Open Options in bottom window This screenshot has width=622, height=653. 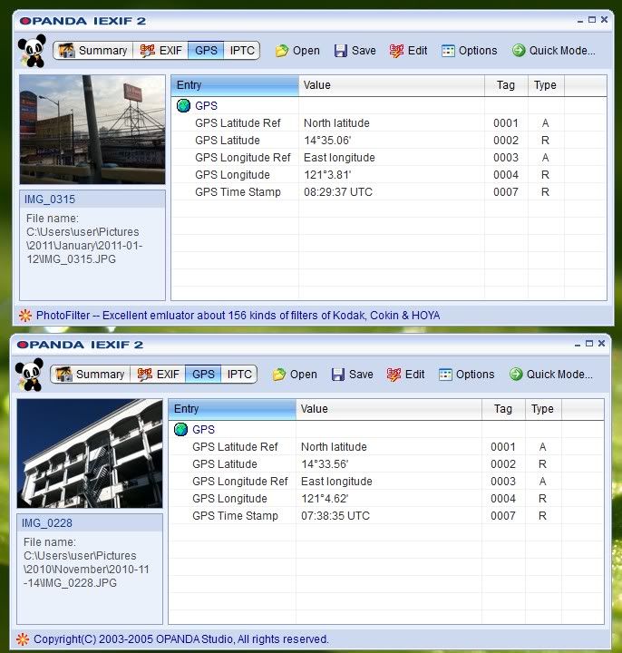click(467, 375)
